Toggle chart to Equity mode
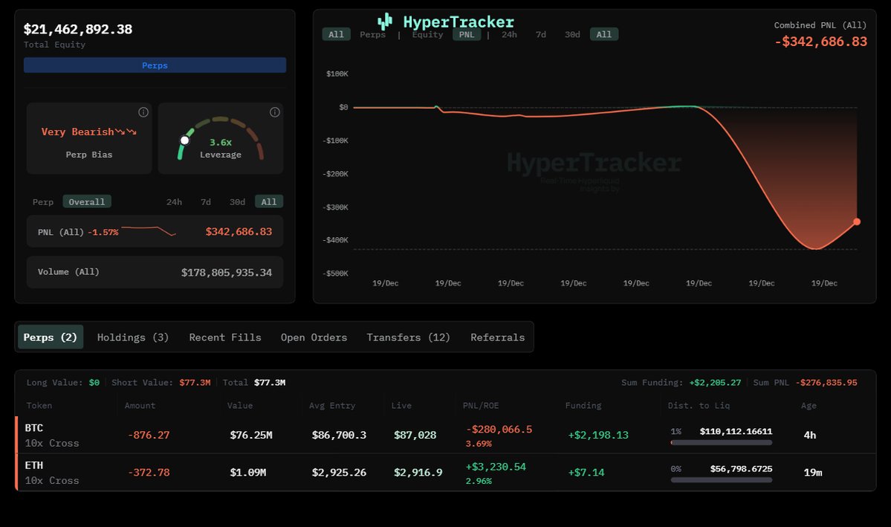Screen dimensions: 891x527 click(x=427, y=34)
